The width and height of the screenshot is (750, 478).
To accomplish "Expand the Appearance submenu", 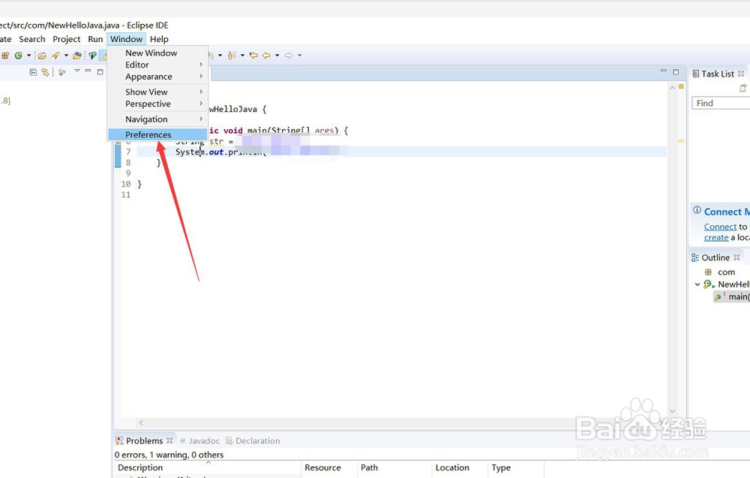I will tap(157, 77).
